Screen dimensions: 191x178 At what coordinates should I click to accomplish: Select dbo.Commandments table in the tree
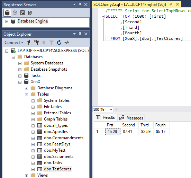[64, 138]
